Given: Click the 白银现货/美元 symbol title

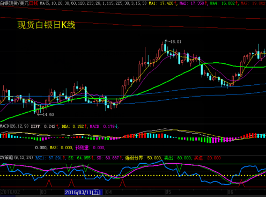Looking at the screenshot, I should click(14, 3).
